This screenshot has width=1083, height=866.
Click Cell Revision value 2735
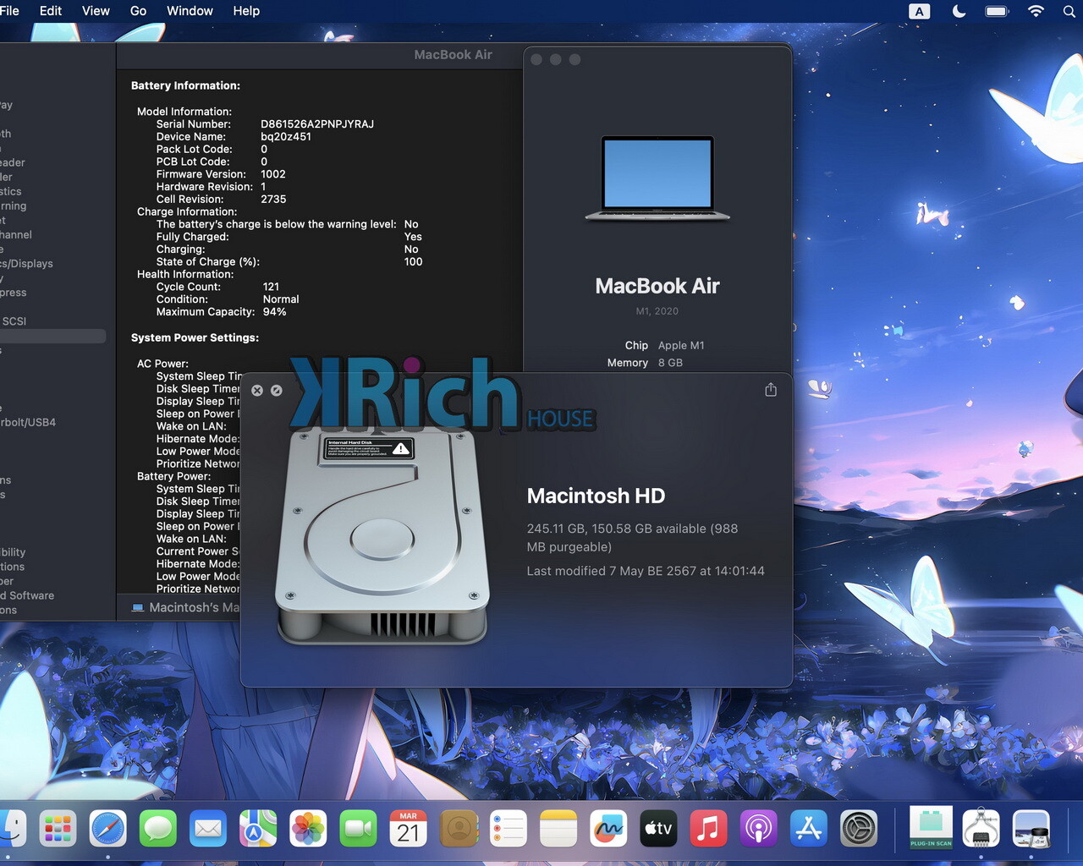point(273,200)
